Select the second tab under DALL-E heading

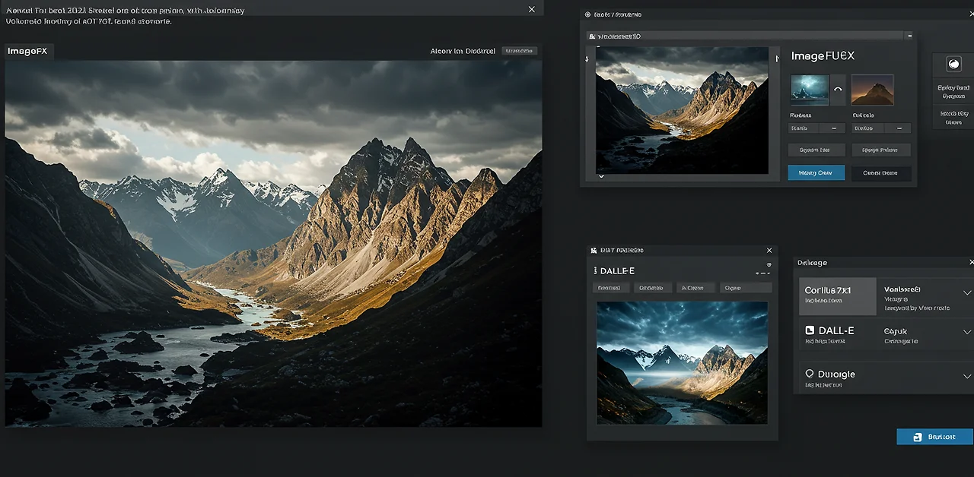(651, 288)
